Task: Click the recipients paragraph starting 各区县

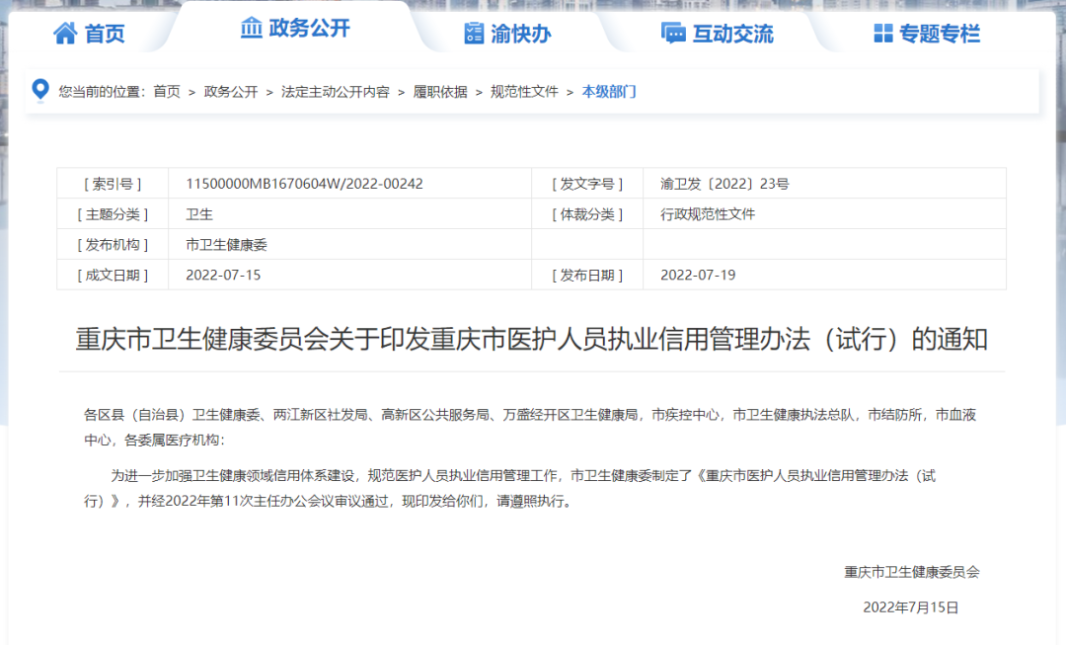Action: pyautogui.click(x=530, y=428)
